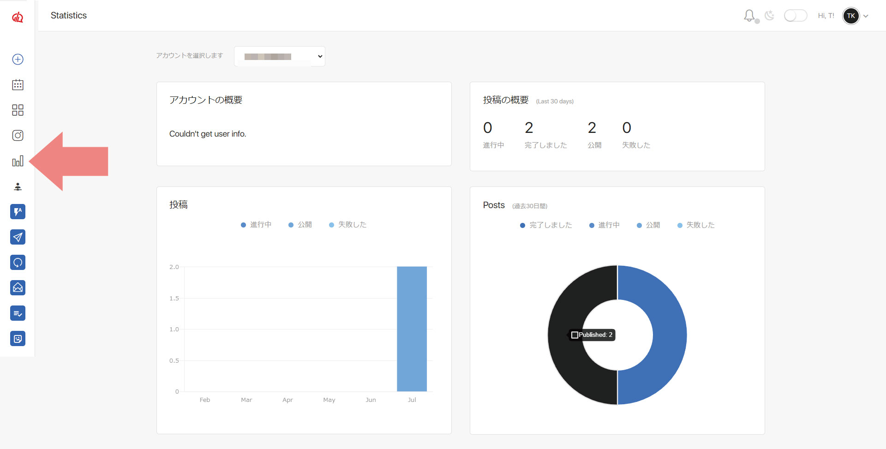Click the red logo at top left
The height and width of the screenshot is (449, 886).
click(x=18, y=18)
